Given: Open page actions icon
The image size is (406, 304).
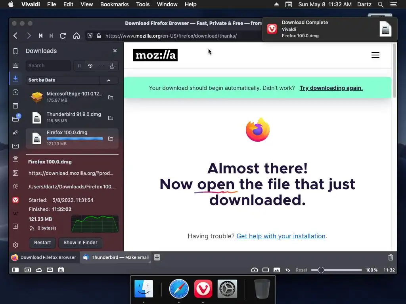Looking at the screenshot, I should (x=288, y=270).
